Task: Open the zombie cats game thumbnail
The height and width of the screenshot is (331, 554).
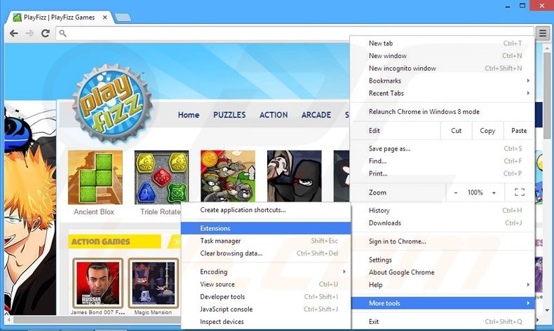Action: [228, 176]
